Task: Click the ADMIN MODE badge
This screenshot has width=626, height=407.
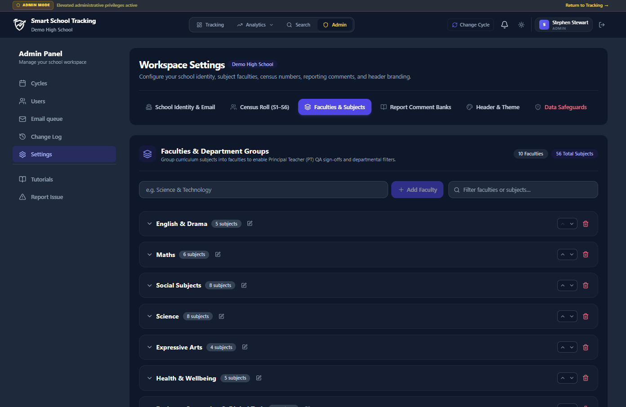Action: click(33, 5)
